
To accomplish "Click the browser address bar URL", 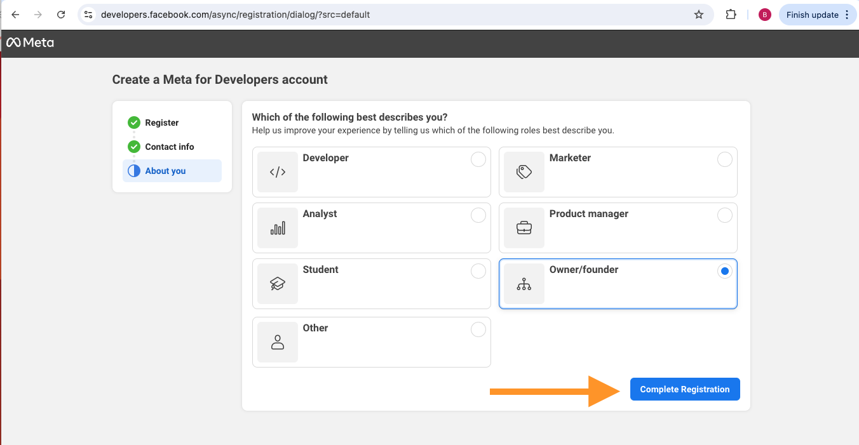I will coord(235,15).
